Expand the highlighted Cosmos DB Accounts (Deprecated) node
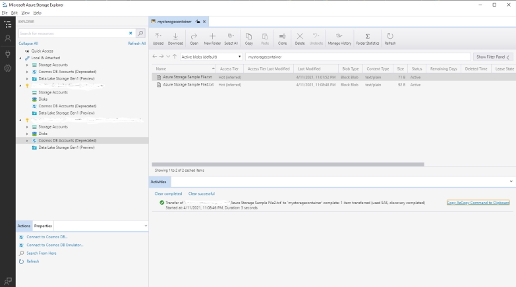 click(x=27, y=141)
